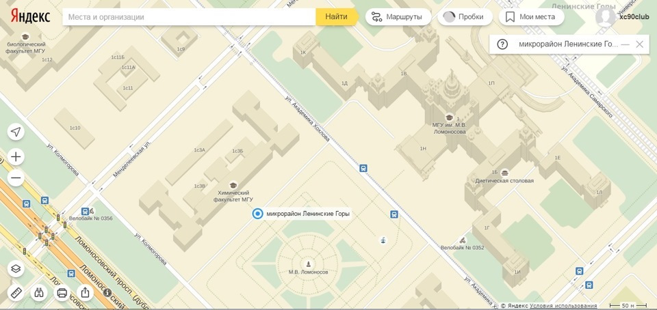Click the my location arrow button
Screen dimensions: 657x310
point(16,132)
